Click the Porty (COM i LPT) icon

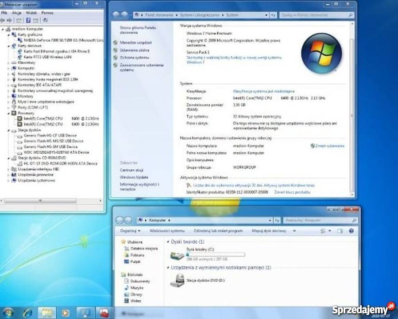pyautogui.click(x=14, y=107)
